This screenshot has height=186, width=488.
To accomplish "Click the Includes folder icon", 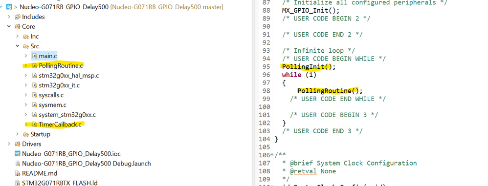I will tap(18, 17).
